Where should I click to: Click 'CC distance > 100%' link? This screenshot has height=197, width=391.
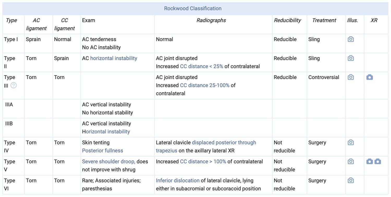(203, 162)
